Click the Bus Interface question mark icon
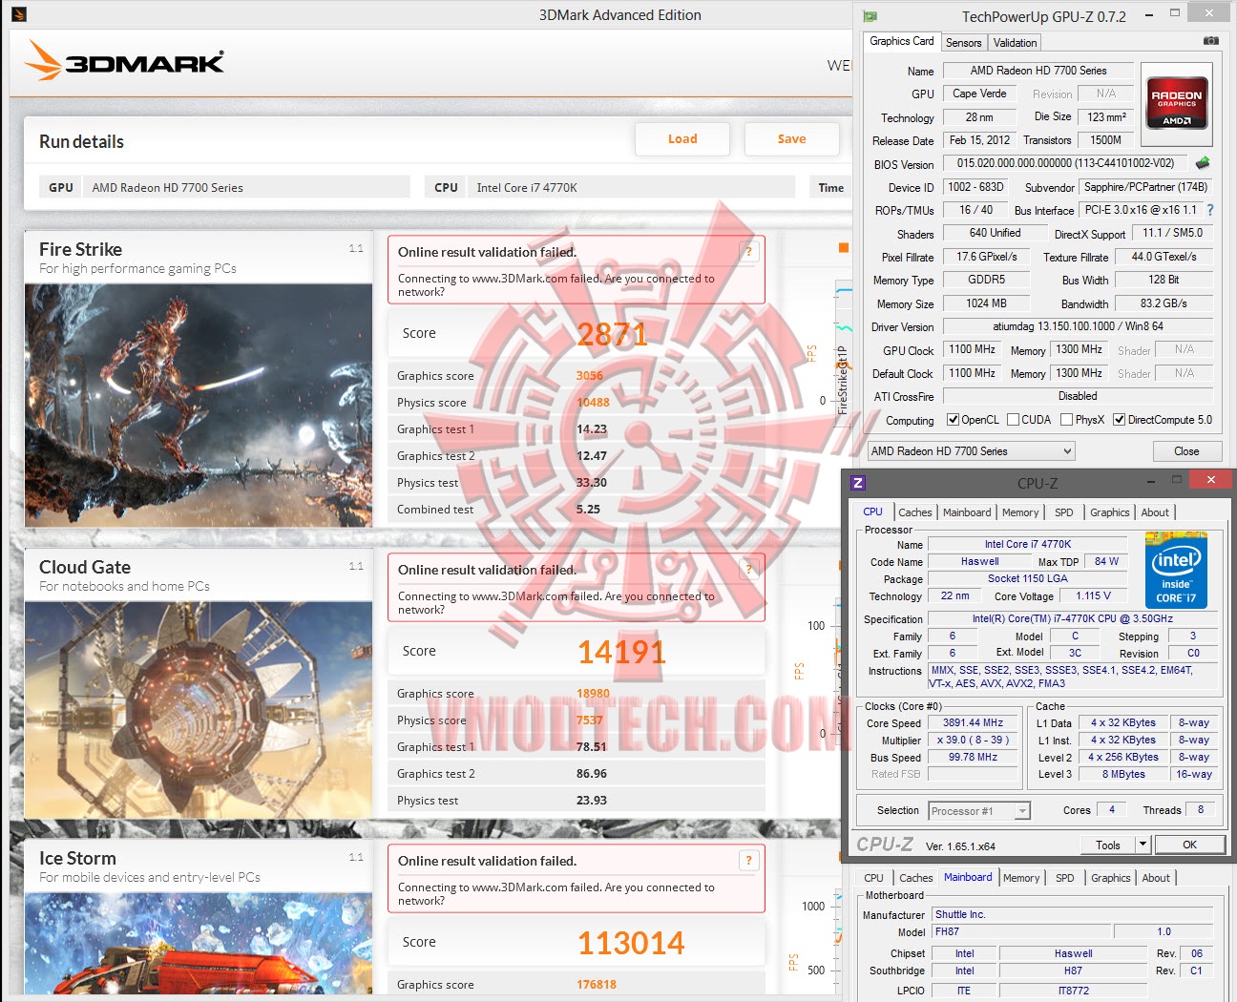This screenshot has width=1237, height=1002. coord(1210,210)
